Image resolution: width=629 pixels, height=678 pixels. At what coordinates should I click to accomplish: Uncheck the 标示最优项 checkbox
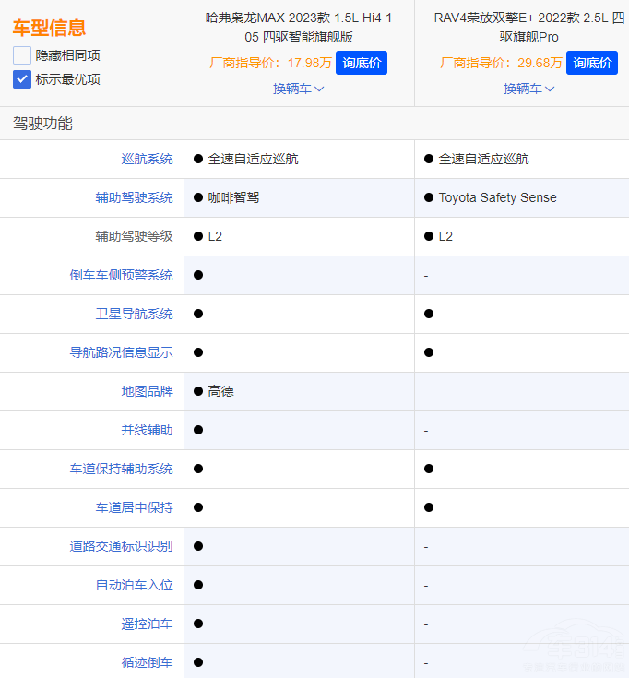(22, 79)
